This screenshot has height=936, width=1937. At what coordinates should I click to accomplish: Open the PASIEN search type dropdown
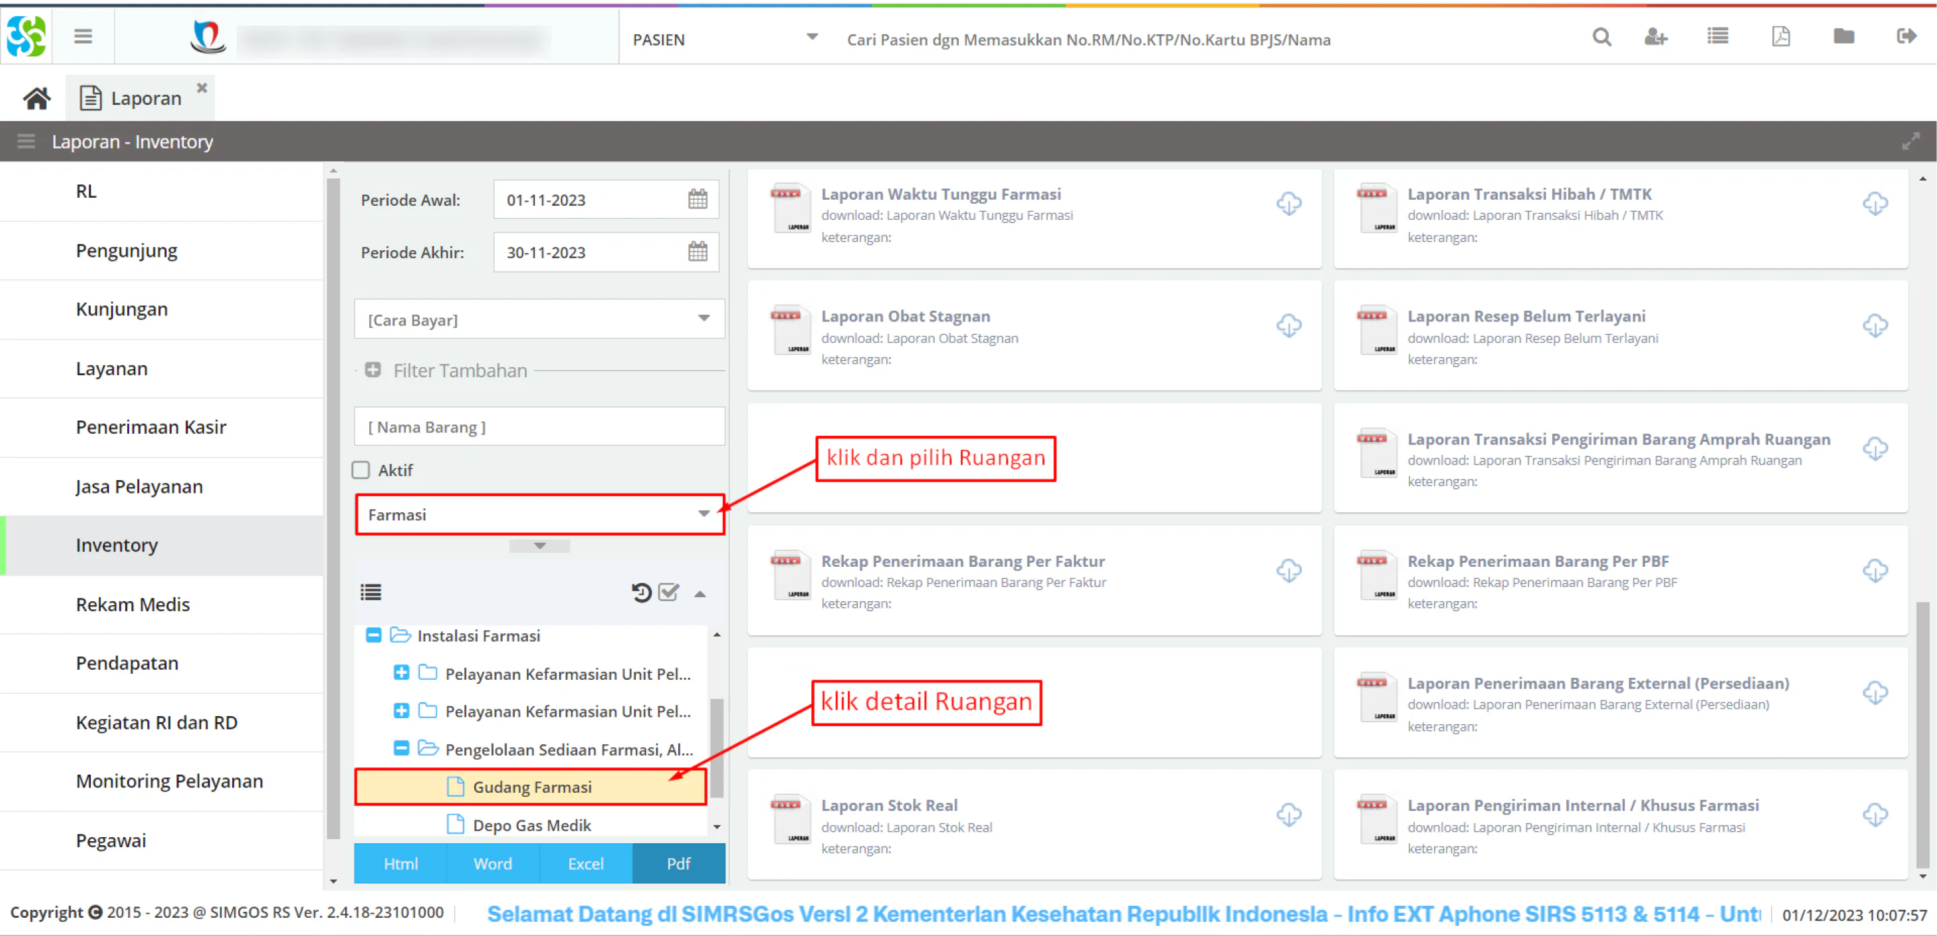(812, 37)
